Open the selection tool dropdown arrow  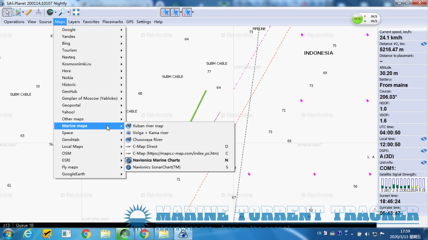[23, 12]
